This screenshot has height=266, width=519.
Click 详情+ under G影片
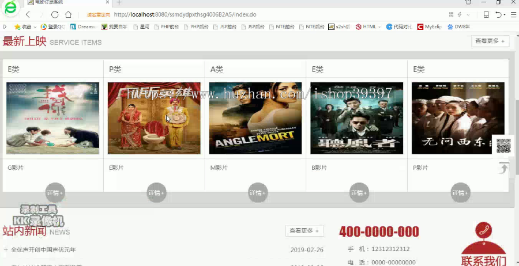tap(55, 193)
